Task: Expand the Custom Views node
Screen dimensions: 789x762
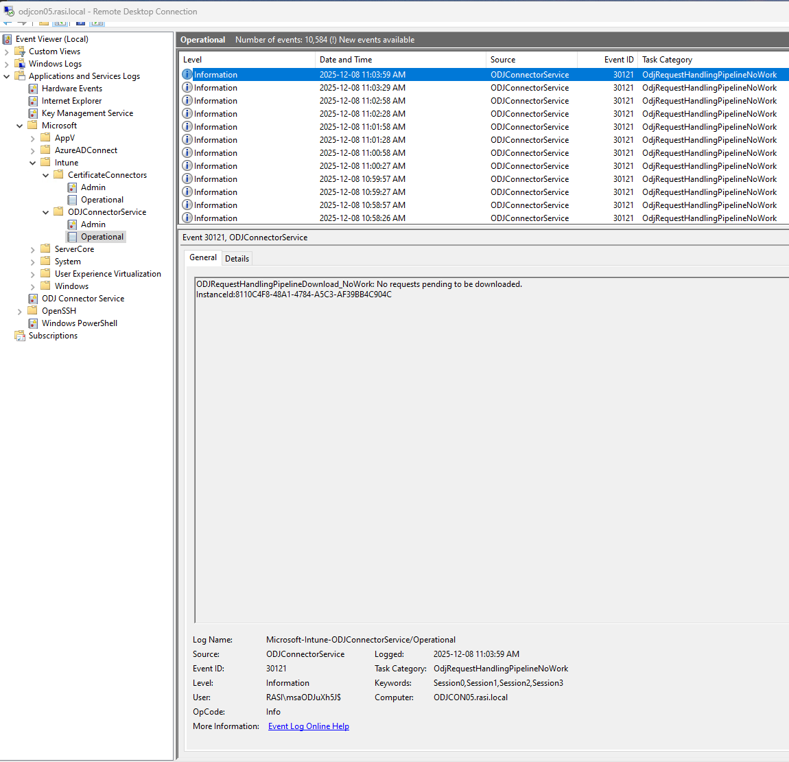Action: click(x=7, y=52)
